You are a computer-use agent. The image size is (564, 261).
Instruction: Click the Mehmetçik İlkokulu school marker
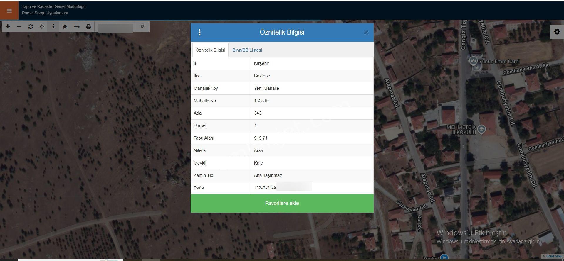481,129
